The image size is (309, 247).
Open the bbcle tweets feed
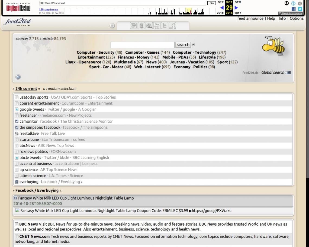point(30,158)
